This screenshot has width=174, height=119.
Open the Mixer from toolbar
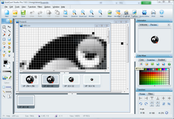coord(110,14)
